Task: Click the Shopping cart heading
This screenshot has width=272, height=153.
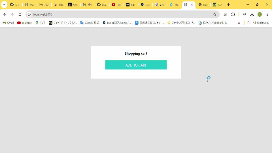Action: click(136, 54)
